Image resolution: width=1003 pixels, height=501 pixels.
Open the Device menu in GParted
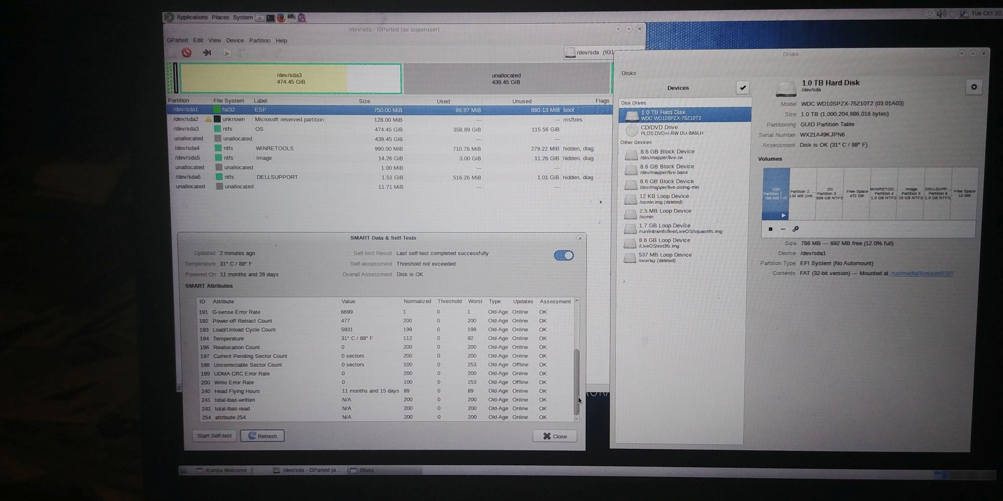pyautogui.click(x=235, y=40)
